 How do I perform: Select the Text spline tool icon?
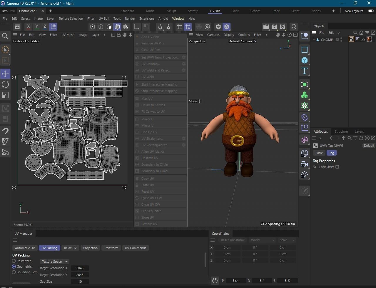pos(305,71)
